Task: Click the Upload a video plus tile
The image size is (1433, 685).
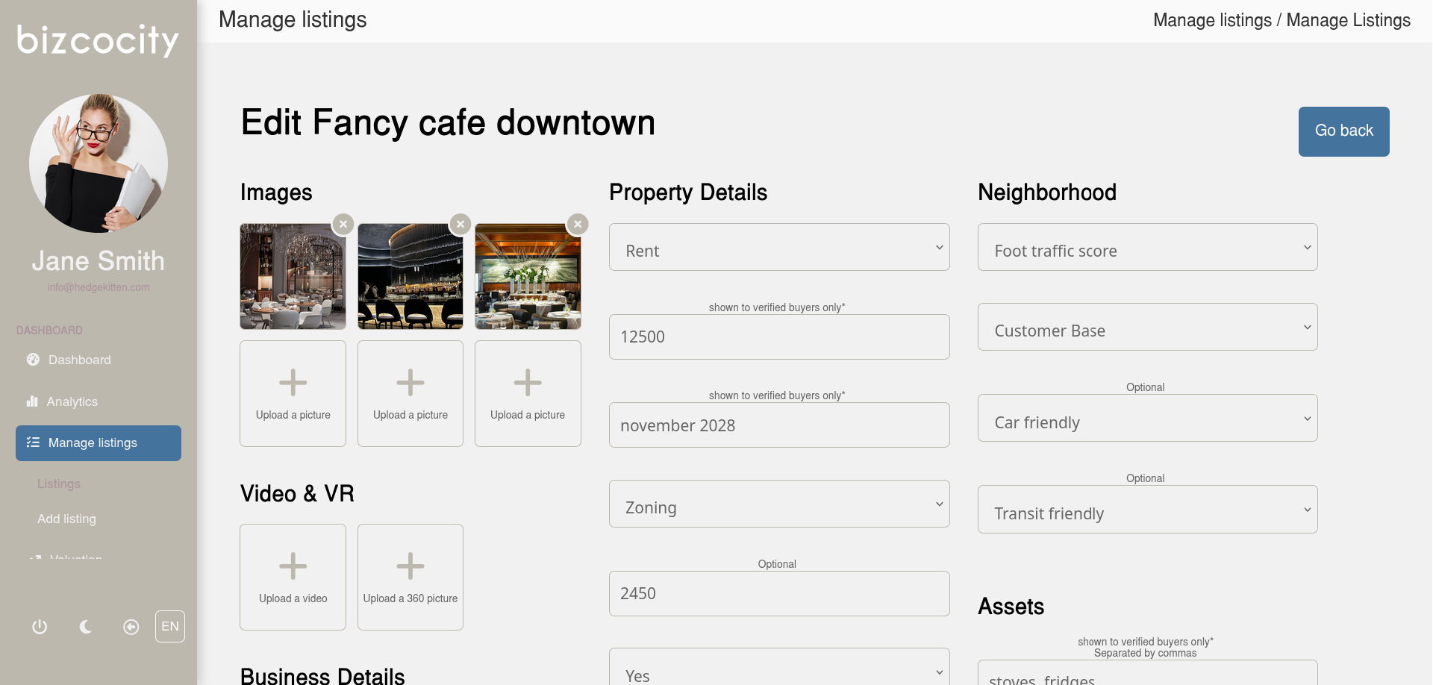Action: [293, 577]
